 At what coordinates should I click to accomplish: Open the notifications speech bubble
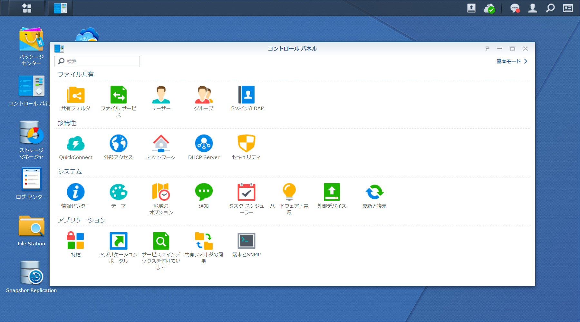tap(515, 8)
